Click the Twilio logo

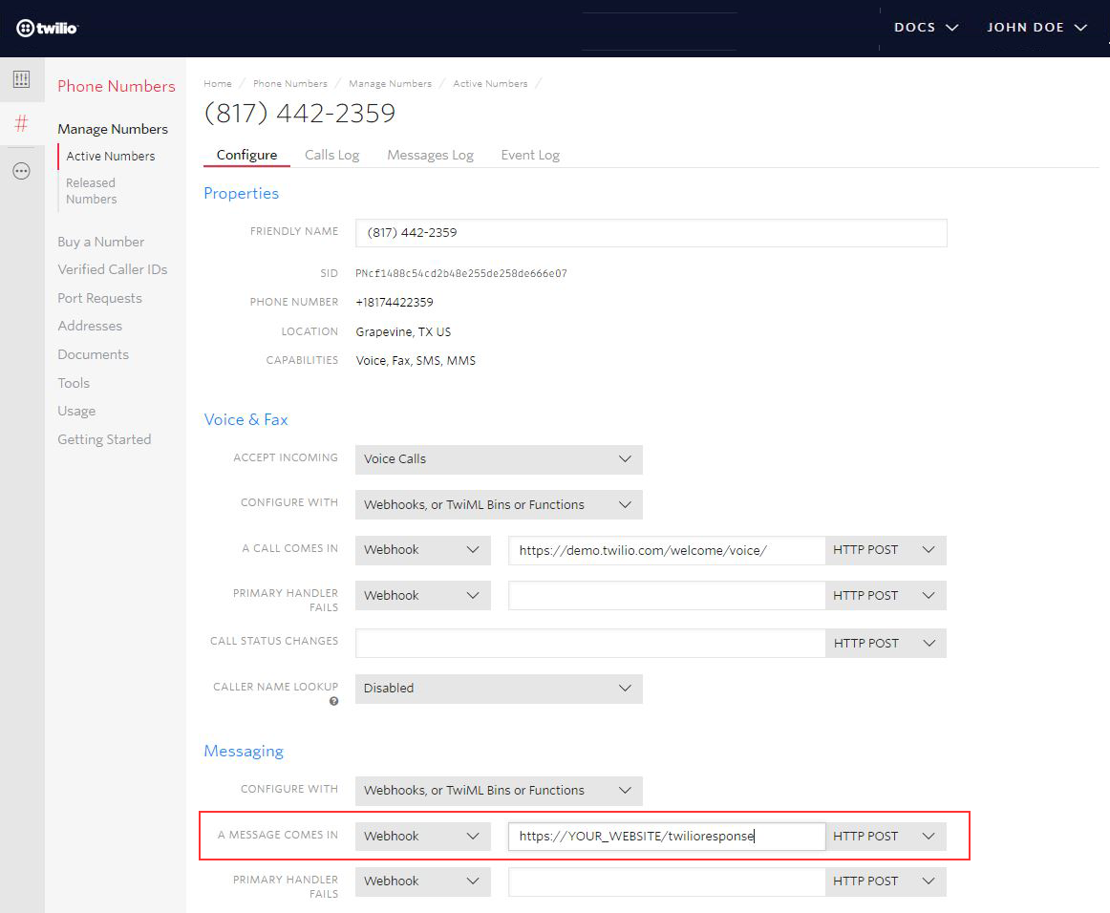48,29
